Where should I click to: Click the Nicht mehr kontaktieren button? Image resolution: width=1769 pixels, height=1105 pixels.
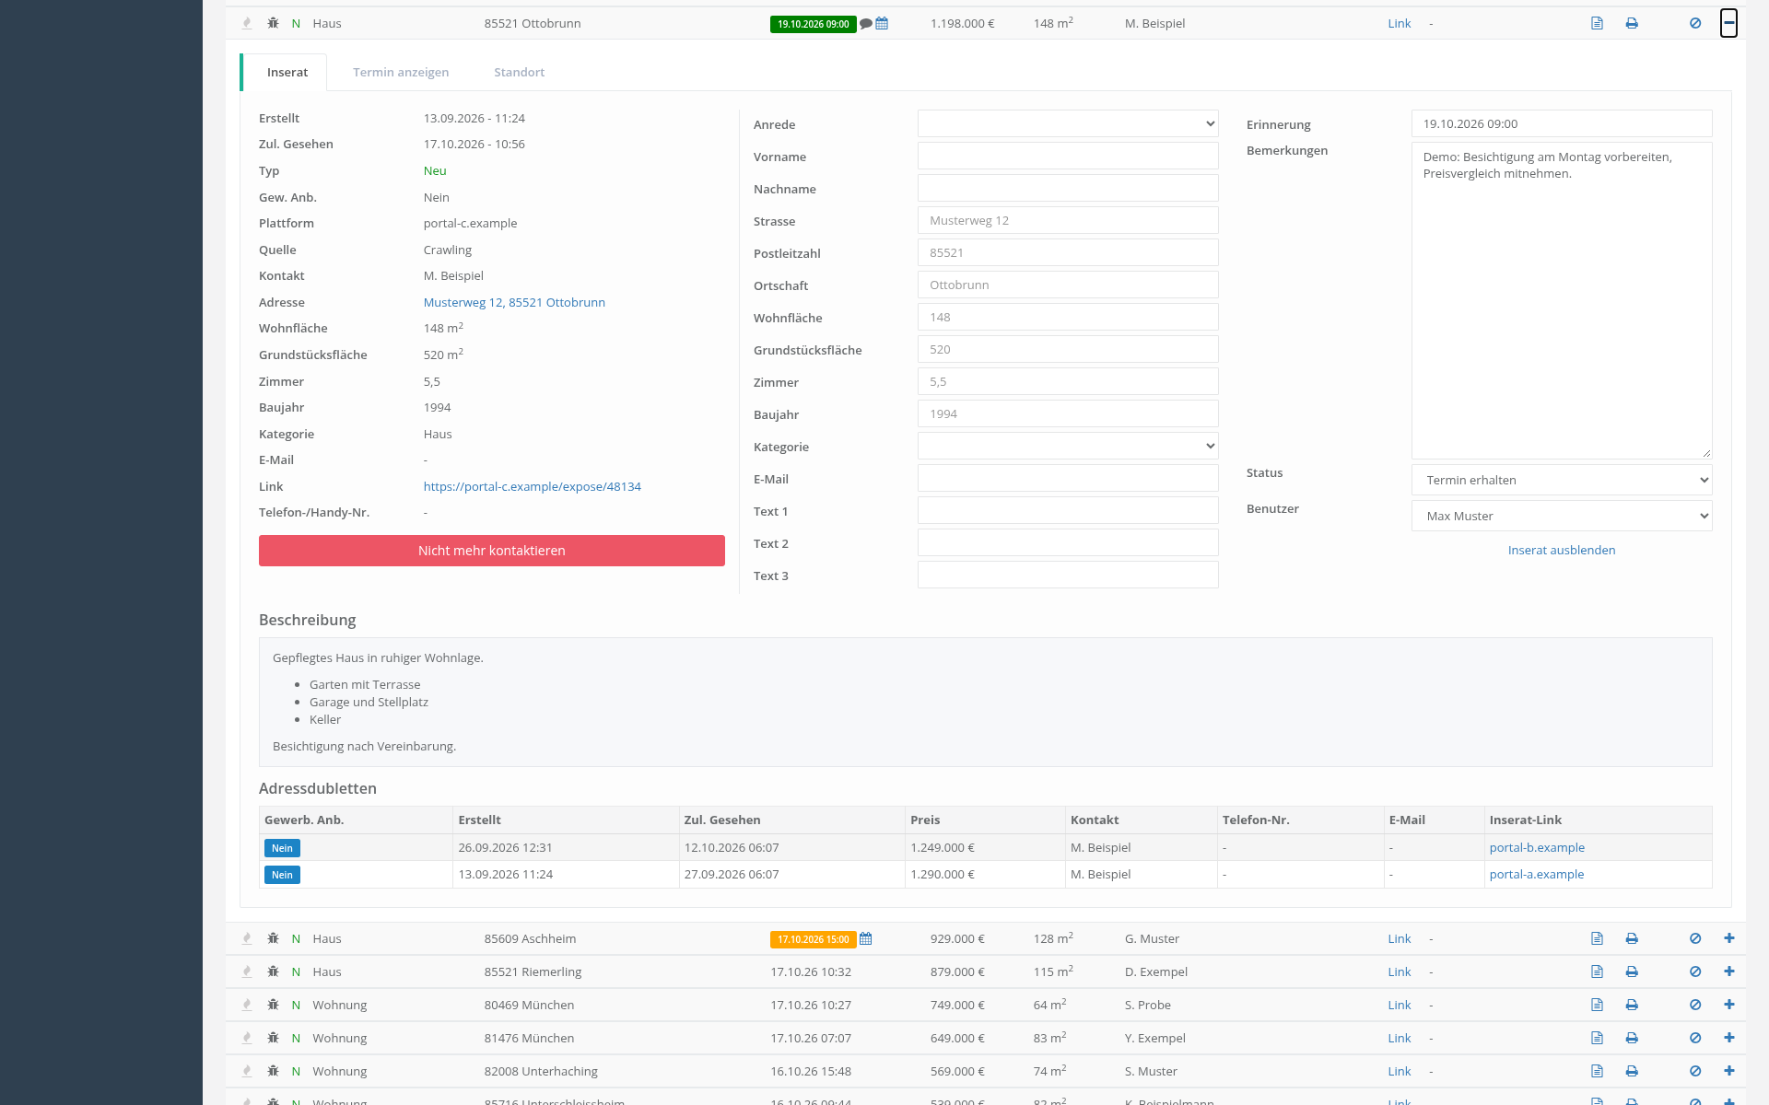(492, 551)
